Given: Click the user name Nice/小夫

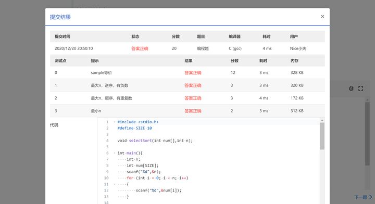Looking at the screenshot, I should pyautogui.click(x=298, y=48).
